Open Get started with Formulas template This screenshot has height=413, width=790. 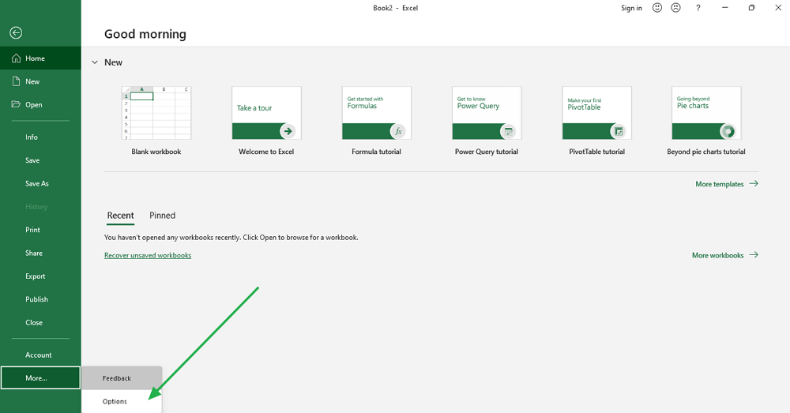(x=376, y=113)
